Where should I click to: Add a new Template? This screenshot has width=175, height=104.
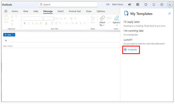[131, 49]
